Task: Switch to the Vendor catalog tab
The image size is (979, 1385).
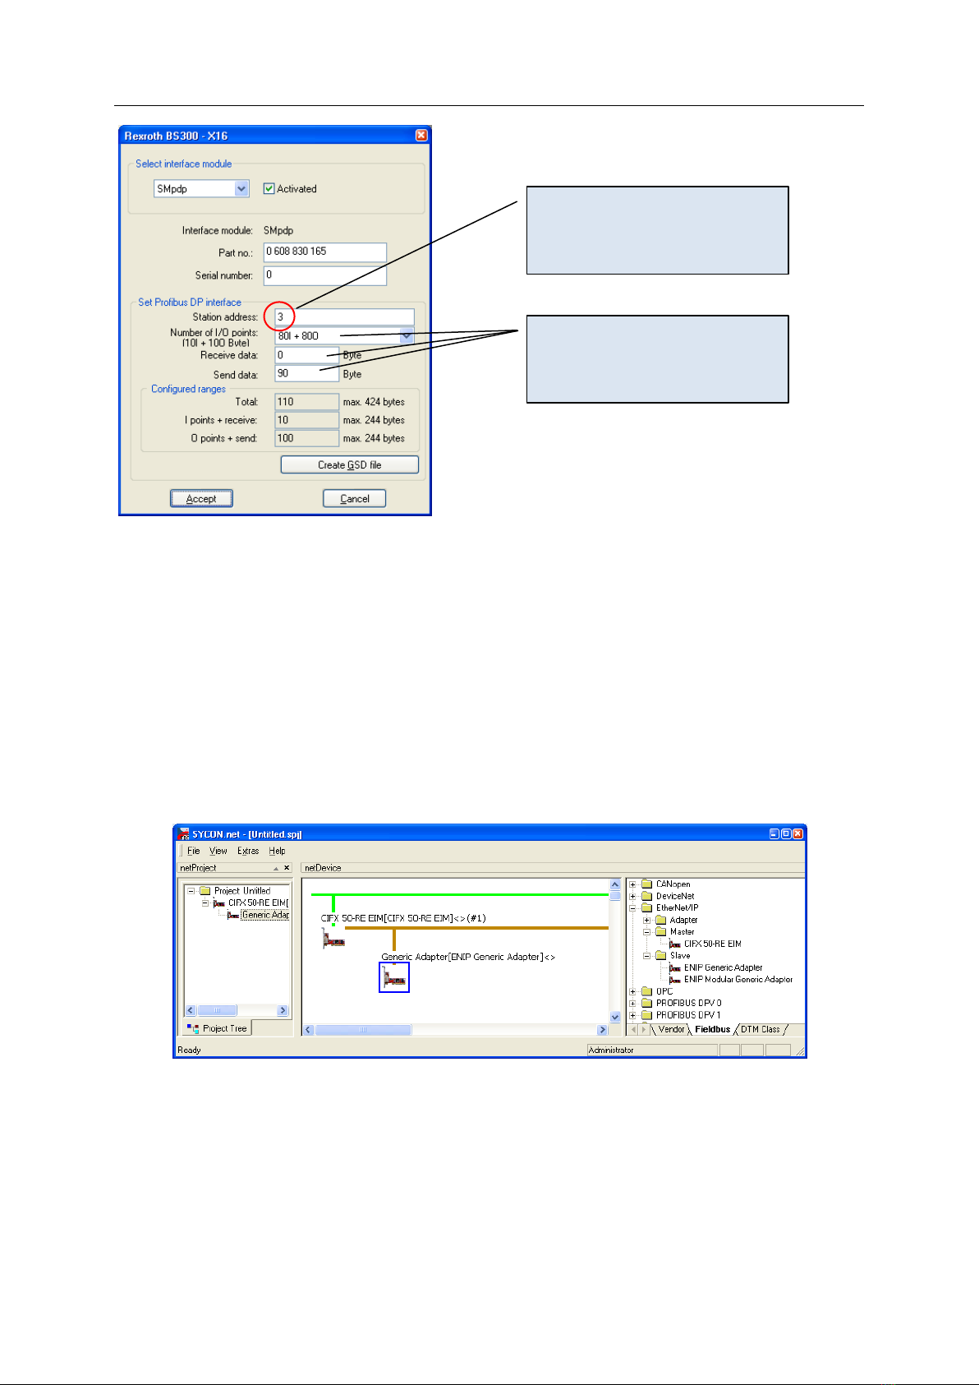Action: 671,1029
